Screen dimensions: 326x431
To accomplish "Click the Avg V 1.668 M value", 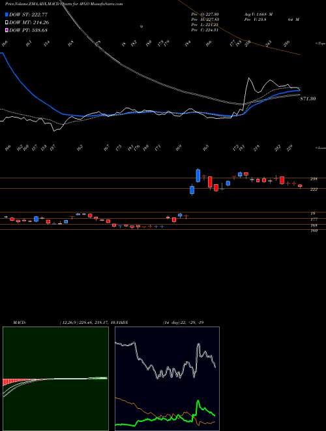I will click(x=258, y=14).
